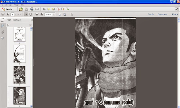Open the Share pane
This screenshot has width=180, height=108.
point(175,14)
